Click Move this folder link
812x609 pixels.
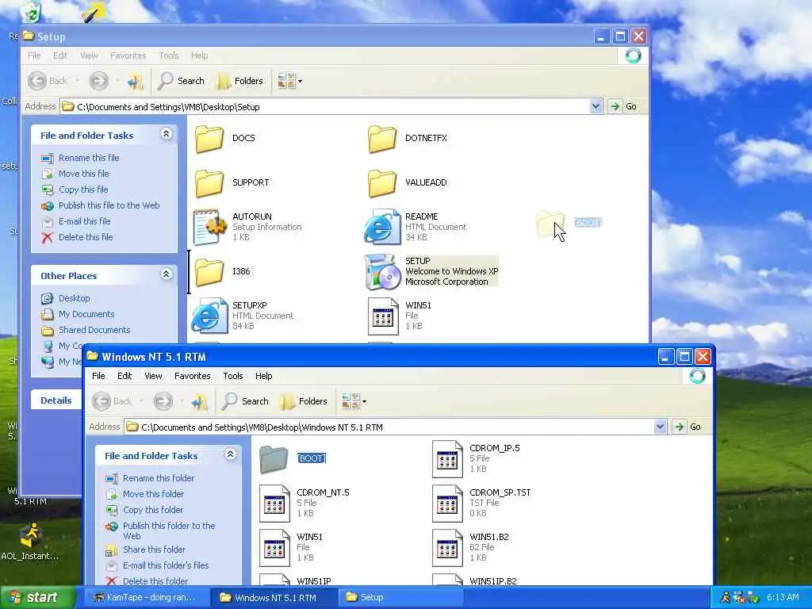[153, 494]
